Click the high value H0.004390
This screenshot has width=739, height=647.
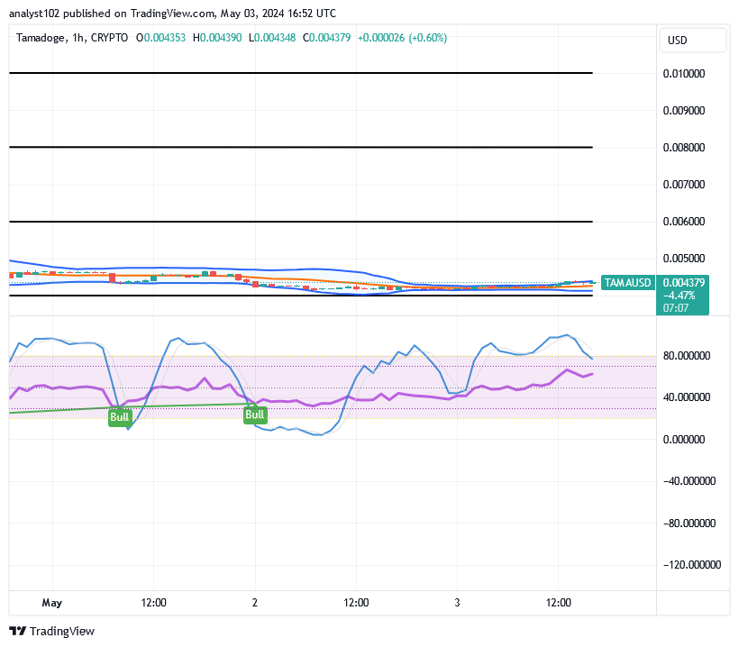click(x=217, y=38)
